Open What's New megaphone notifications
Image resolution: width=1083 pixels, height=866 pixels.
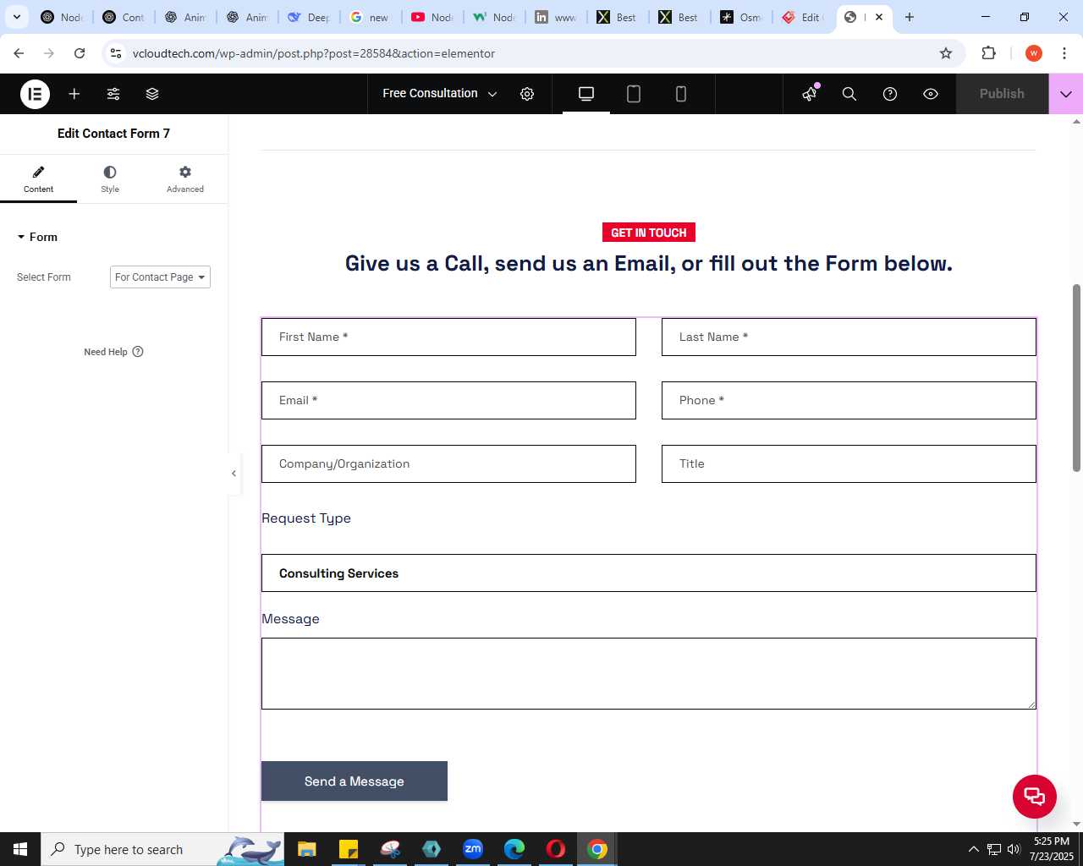pos(810,94)
